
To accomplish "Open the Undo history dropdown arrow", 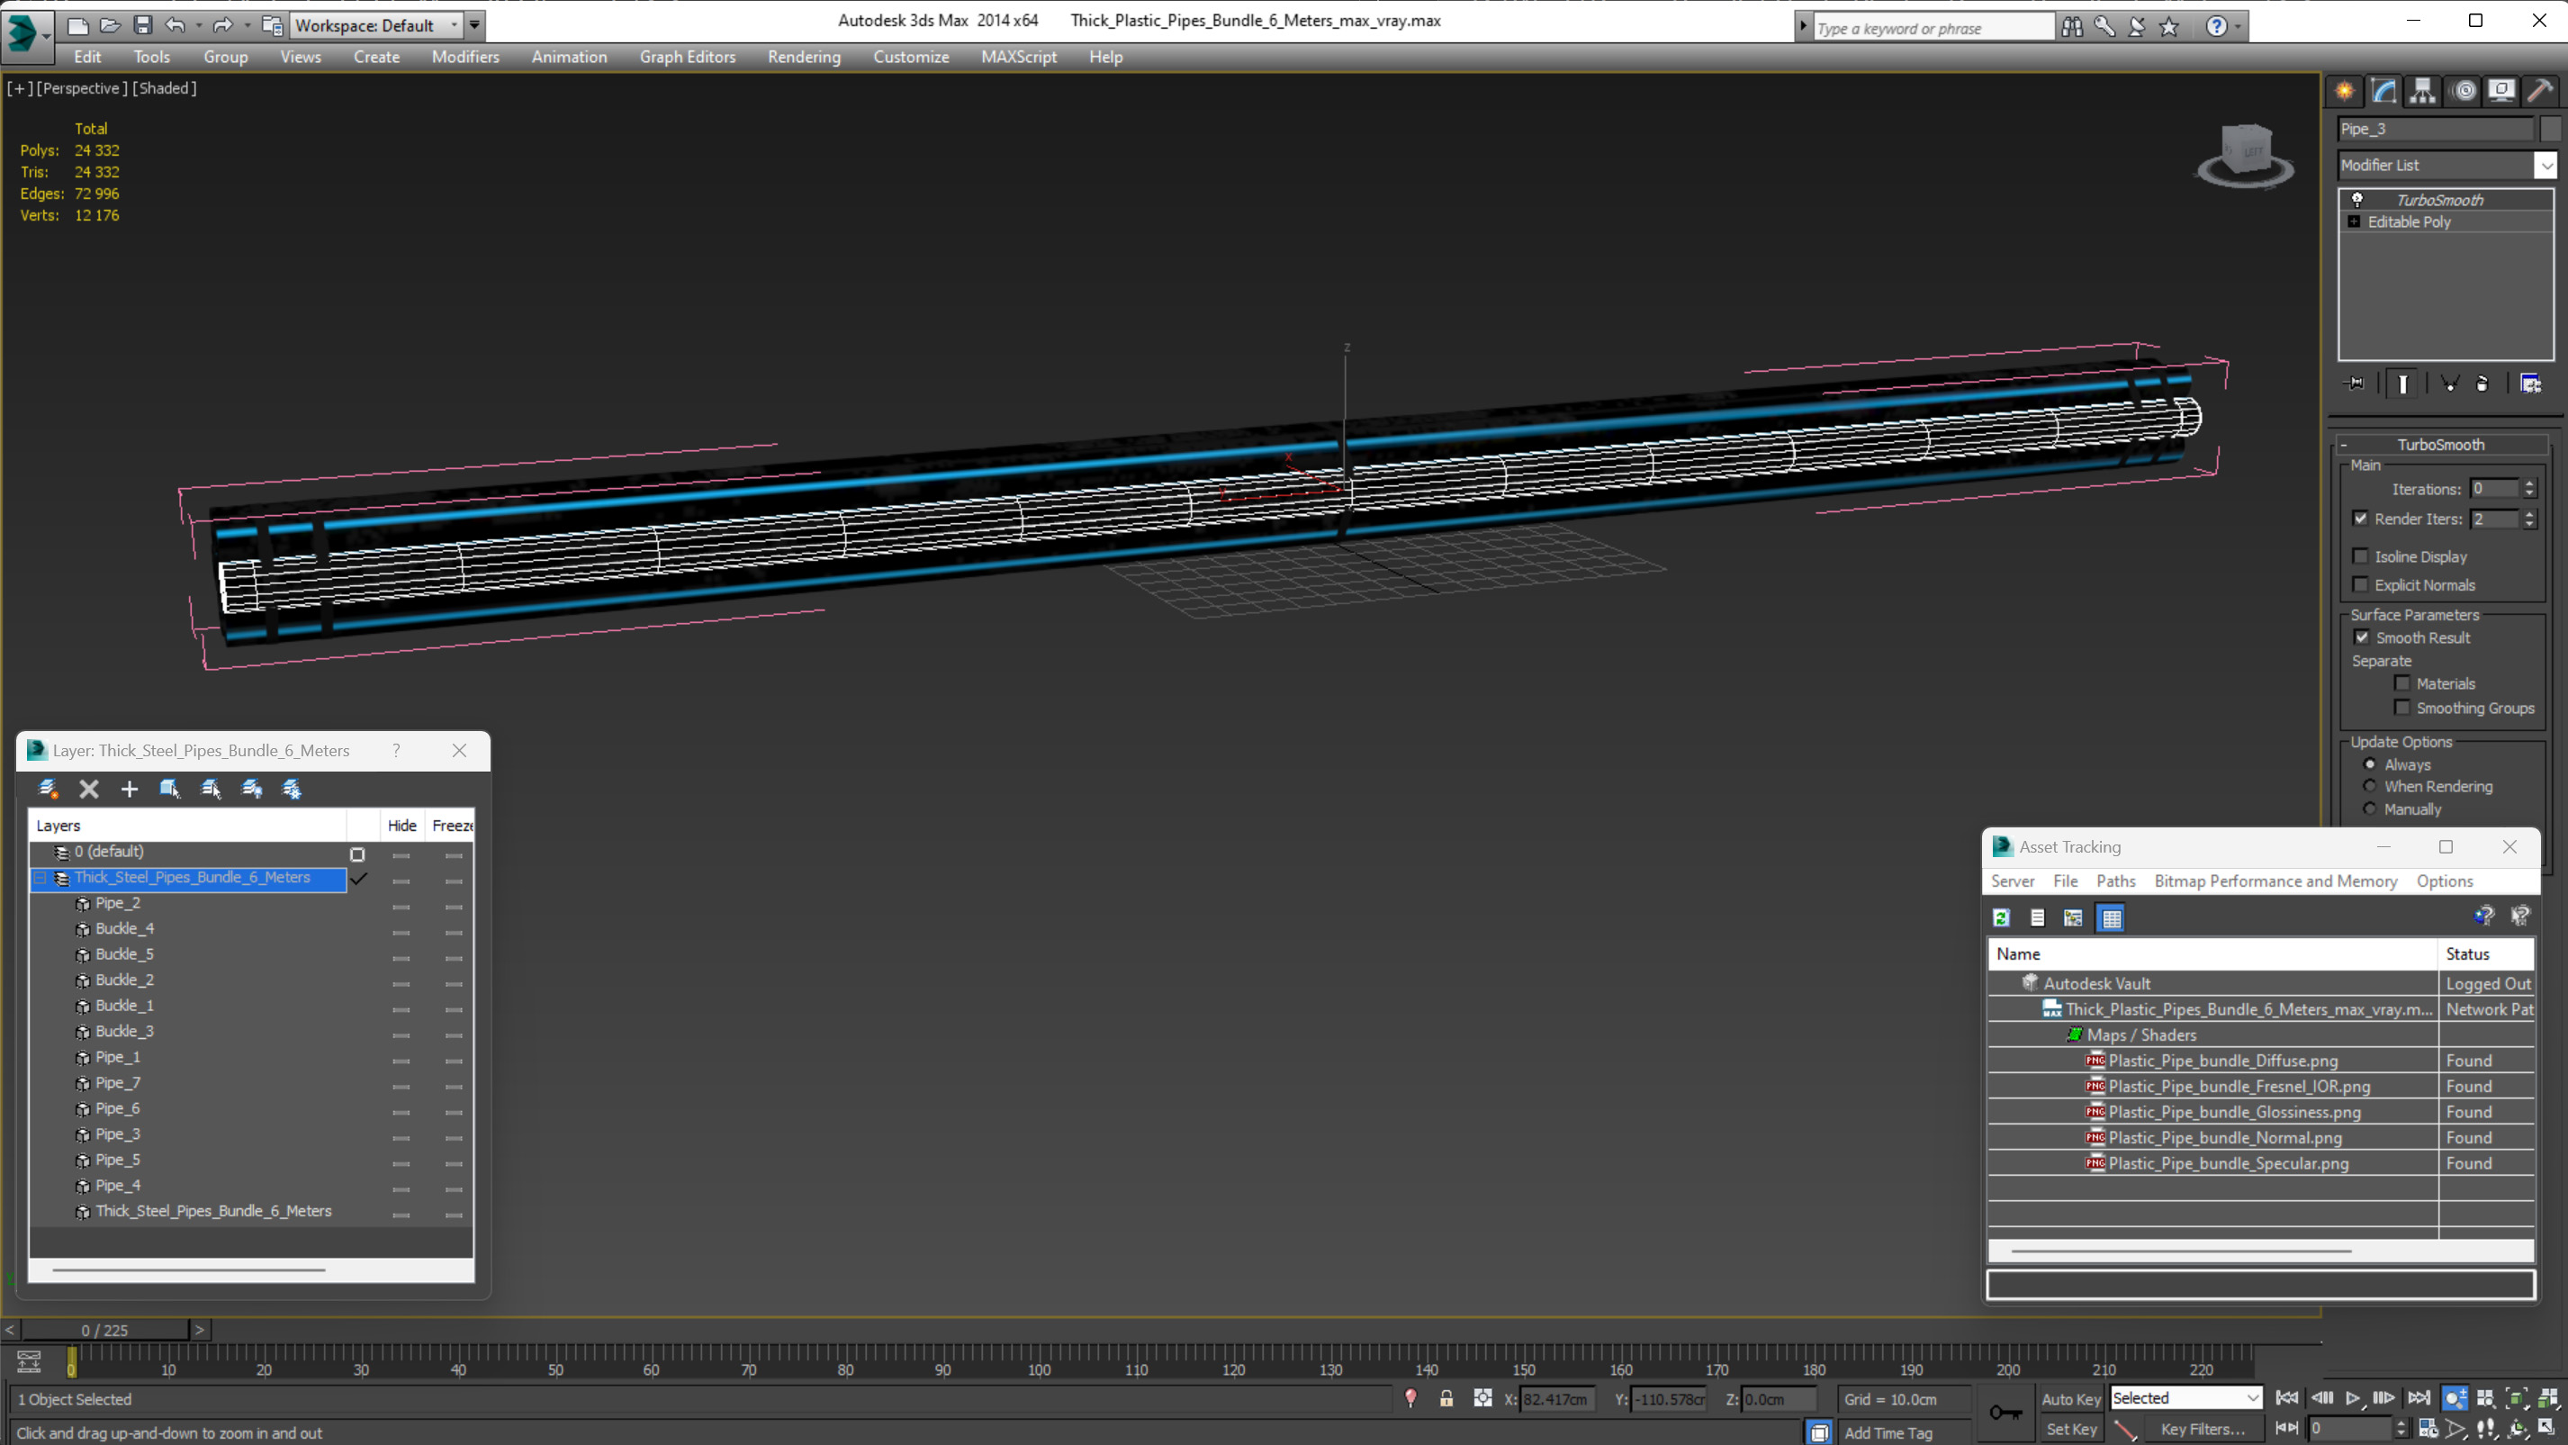I will pyautogui.click(x=198, y=25).
